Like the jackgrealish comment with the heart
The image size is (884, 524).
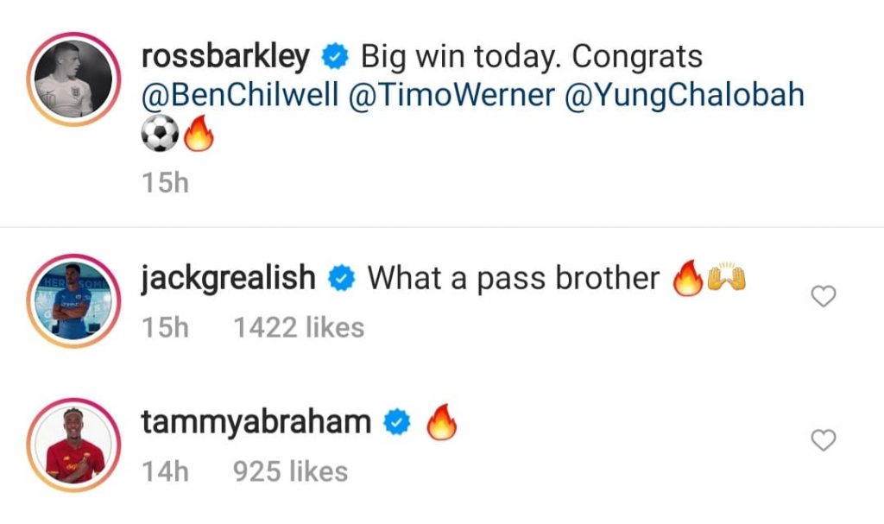click(x=823, y=296)
